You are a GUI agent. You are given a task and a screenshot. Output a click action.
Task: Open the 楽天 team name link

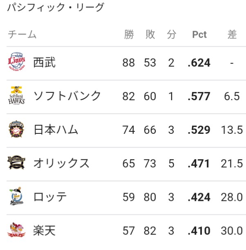pyautogui.click(x=44, y=230)
